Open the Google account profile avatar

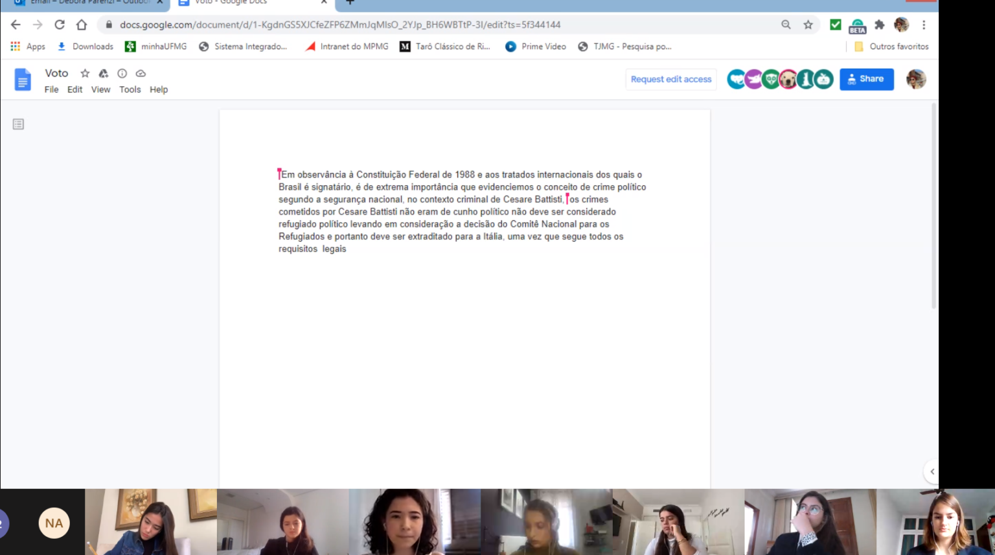915,79
